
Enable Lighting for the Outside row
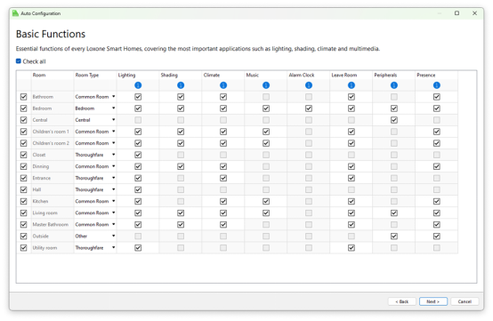pos(138,237)
